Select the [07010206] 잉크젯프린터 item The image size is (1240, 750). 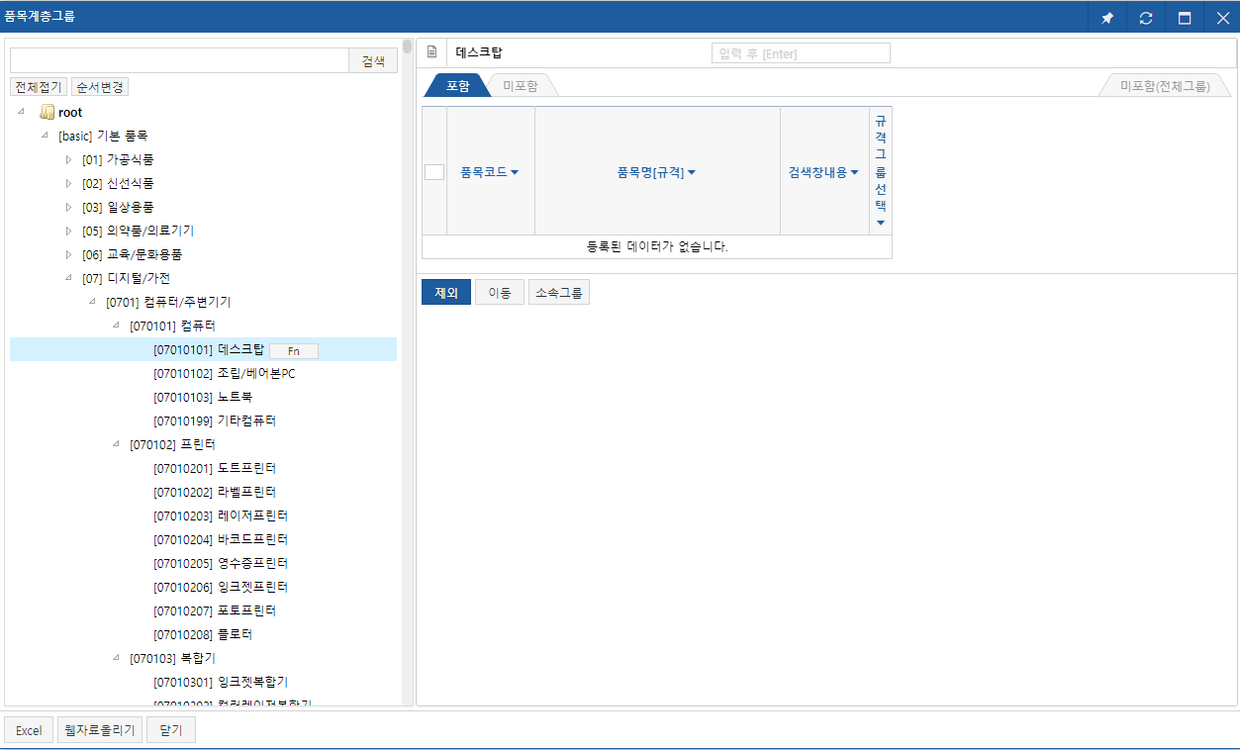[x=221, y=587]
